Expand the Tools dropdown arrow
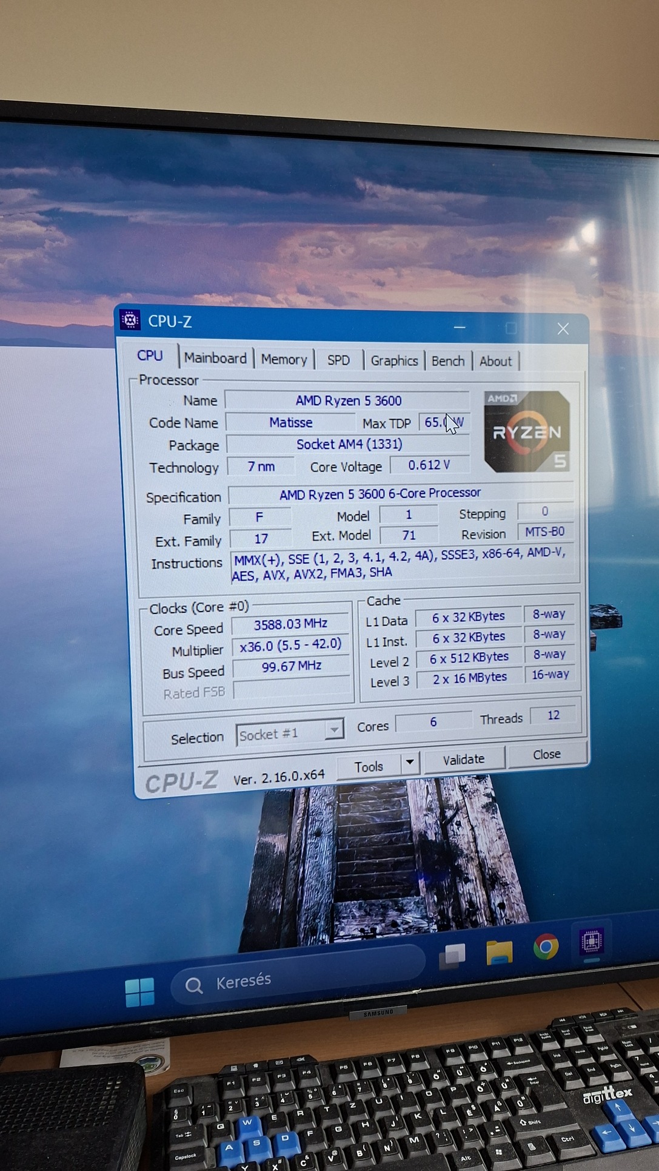659x1171 pixels. coord(410,762)
